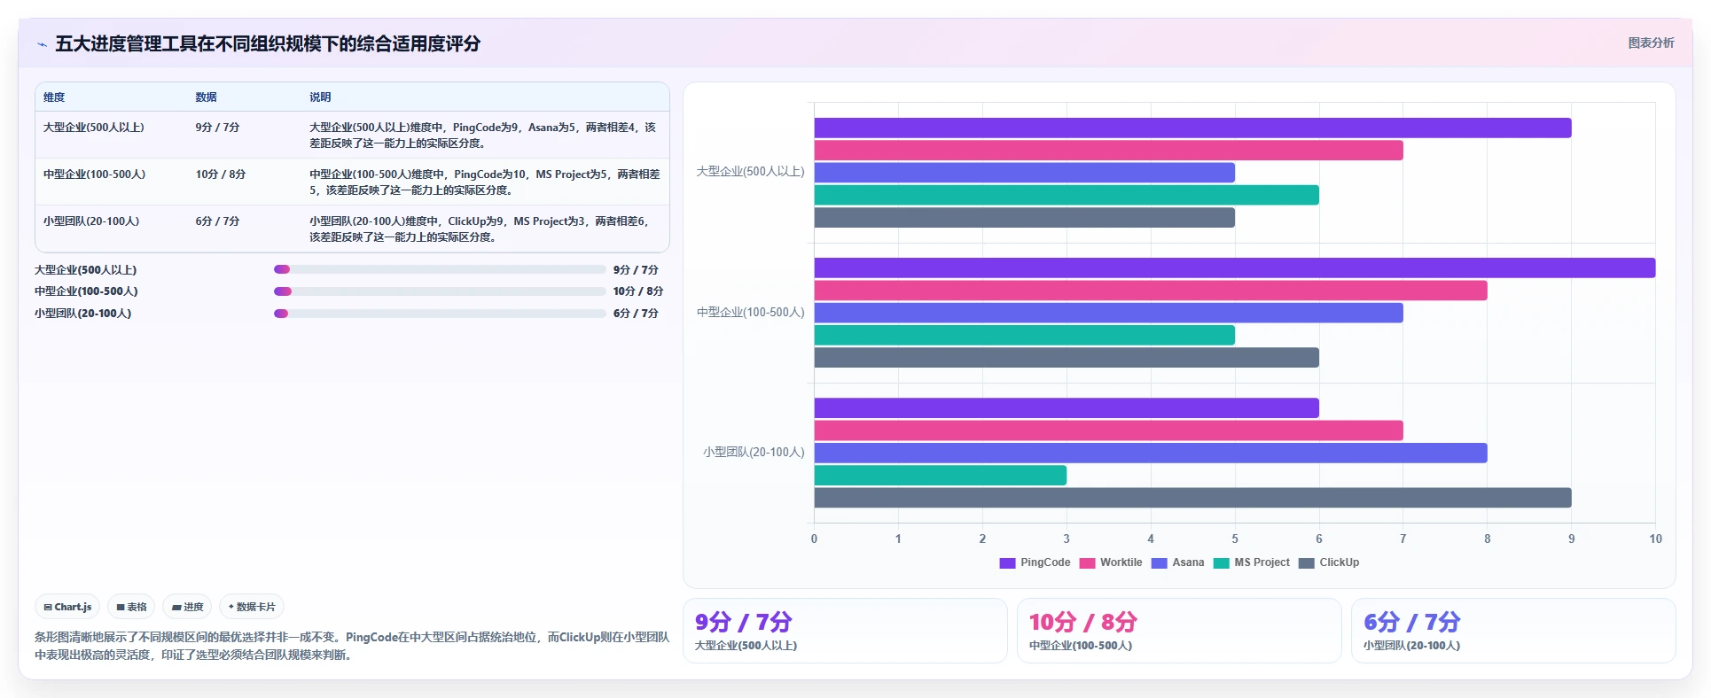The image size is (1711, 698).
Task: Click the purple PingCode bar for 大型企业
Action: [1192, 128]
